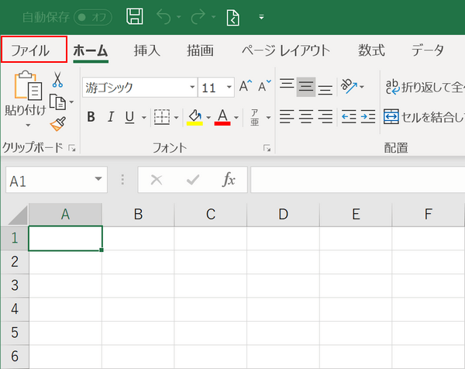The height and width of the screenshot is (369, 465).
Task: Toggle Center horizontal alignment
Action: click(306, 117)
